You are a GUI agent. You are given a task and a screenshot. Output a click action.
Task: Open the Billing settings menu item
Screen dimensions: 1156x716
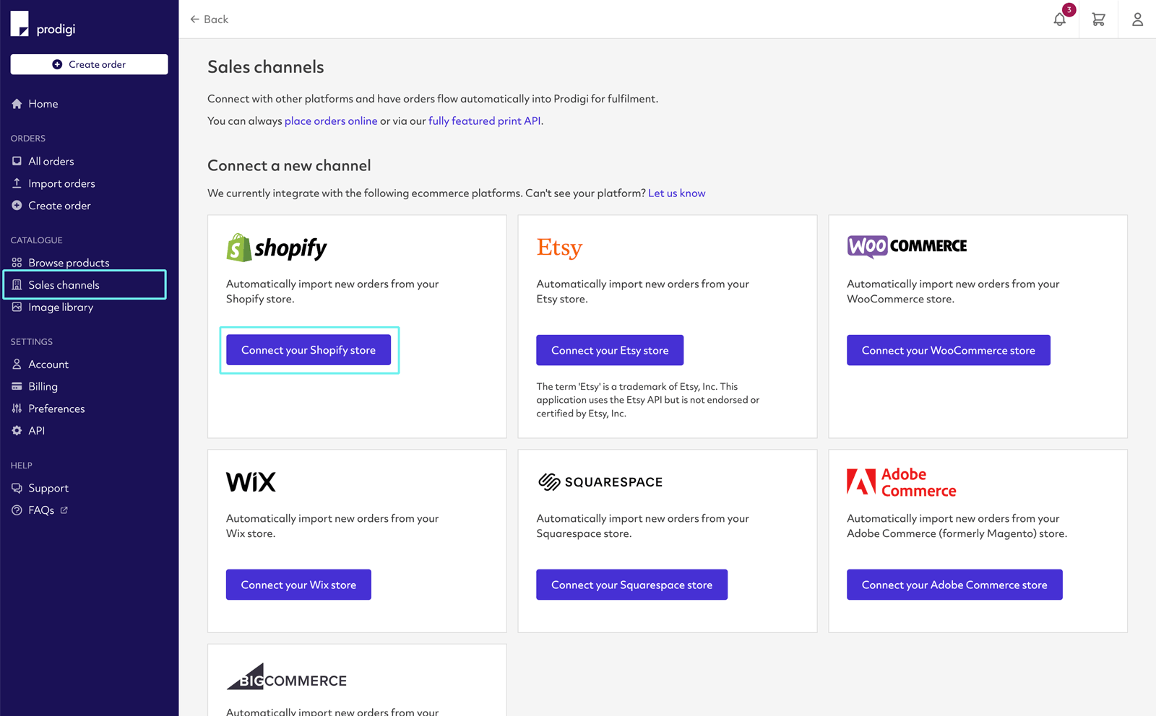[x=43, y=386]
